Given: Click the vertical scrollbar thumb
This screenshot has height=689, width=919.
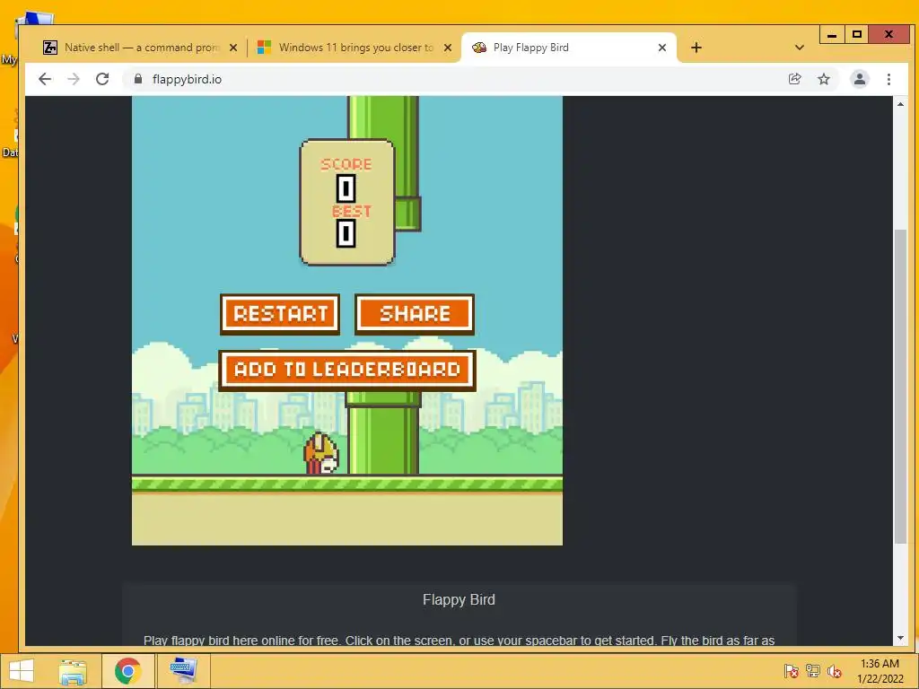Looking at the screenshot, I should (901, 387).
